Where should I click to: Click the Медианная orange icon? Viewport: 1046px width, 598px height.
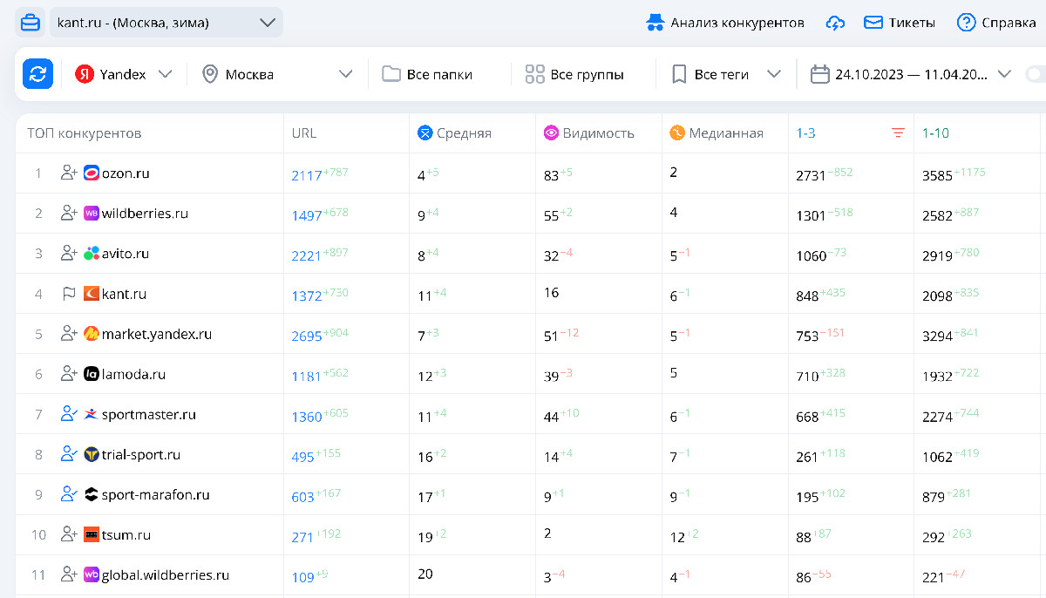coord(677,133)
